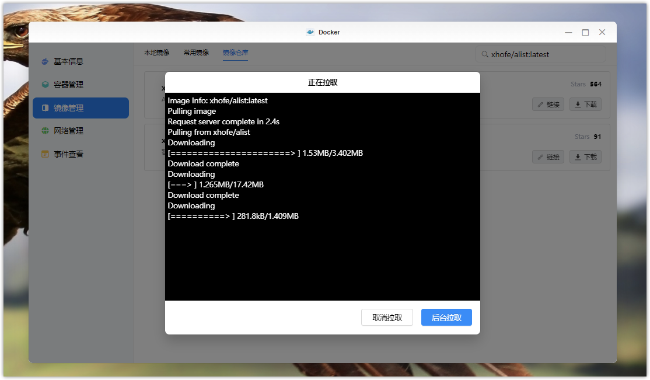This screenshot has height=380, width=650.
Task: Open 容器管理 in the sidebar
Action: [x=81, y=85]
